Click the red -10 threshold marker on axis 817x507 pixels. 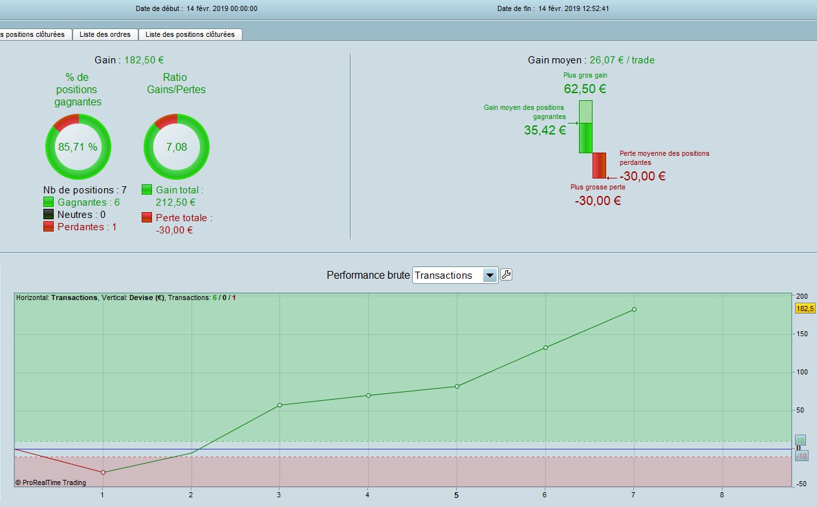point(801,456)
